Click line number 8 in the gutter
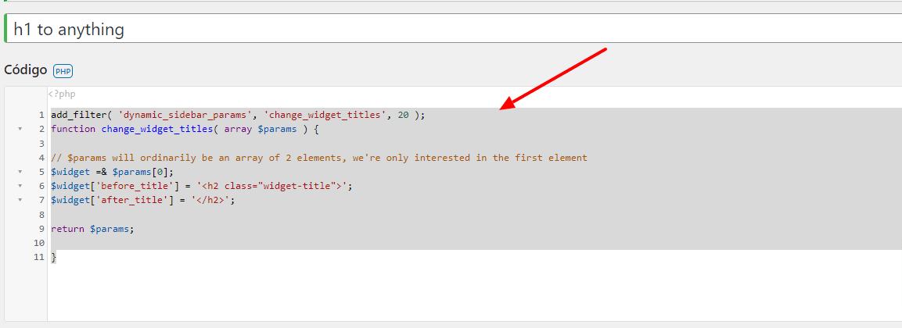The image size is (902, 328). (x=41, y=214)
